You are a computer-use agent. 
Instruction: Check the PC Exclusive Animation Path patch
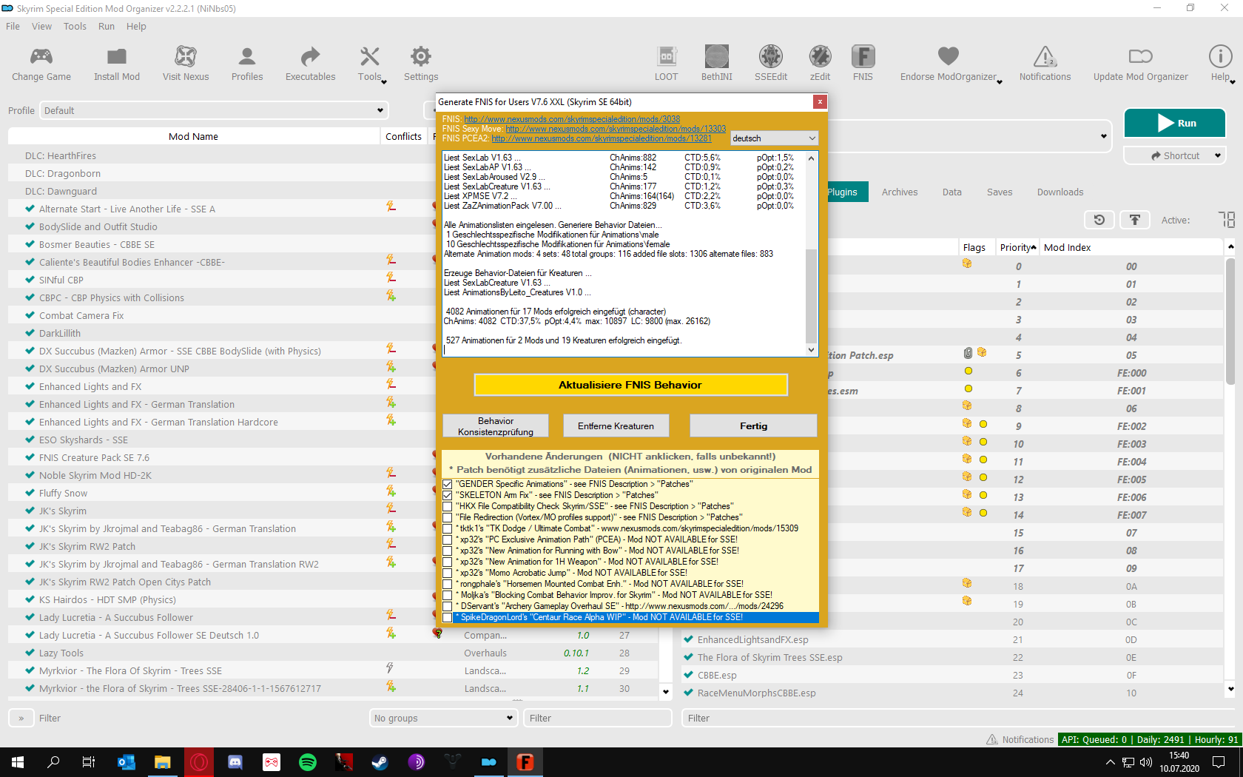click(448, 539)
